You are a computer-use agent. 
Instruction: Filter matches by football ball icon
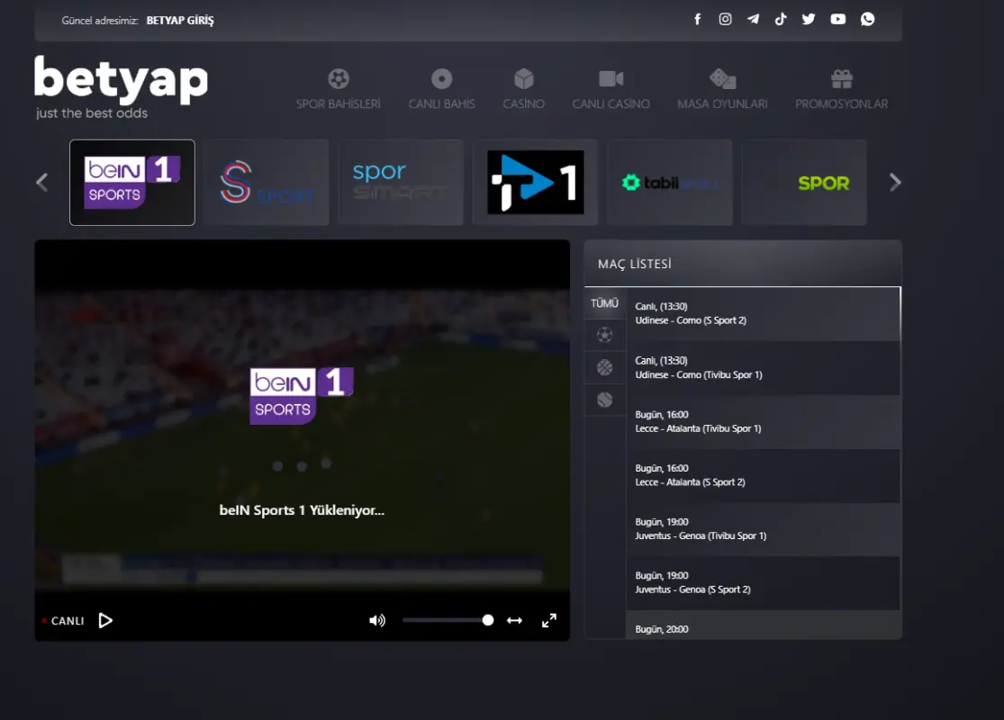click(604, 334)
